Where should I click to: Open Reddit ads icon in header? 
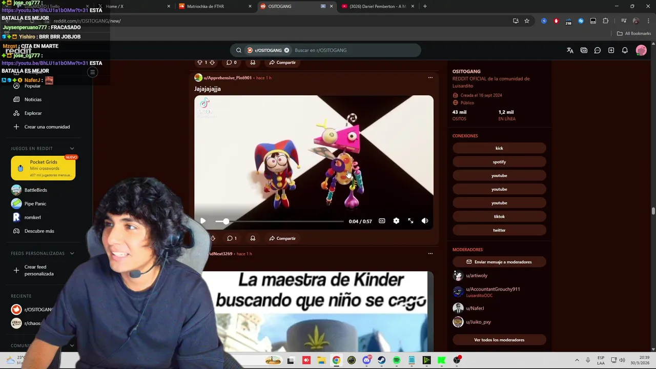click(584, 50)
